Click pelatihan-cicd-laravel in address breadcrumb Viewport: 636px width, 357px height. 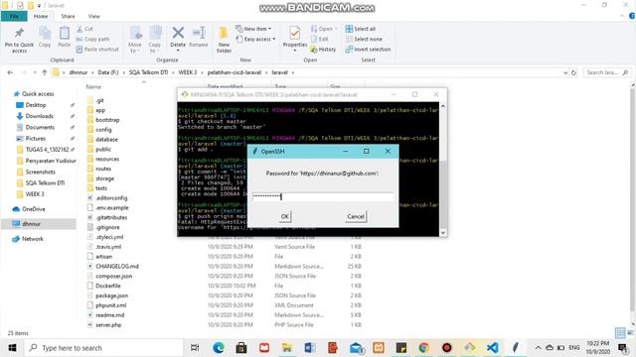click(x=235, y=72)
